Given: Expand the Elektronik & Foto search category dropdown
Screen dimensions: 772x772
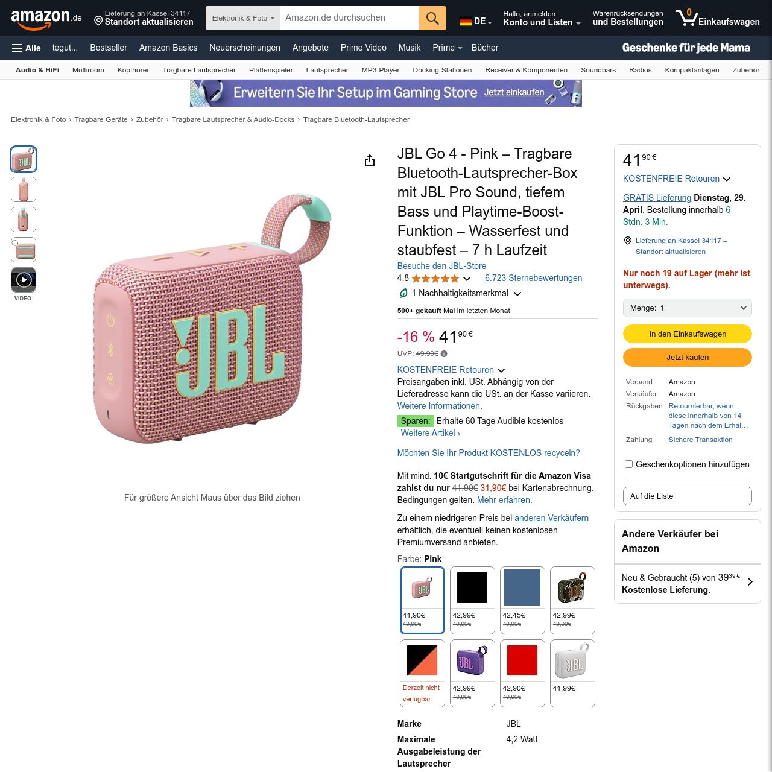Looking at the screenshot, I should coord(243,18).
